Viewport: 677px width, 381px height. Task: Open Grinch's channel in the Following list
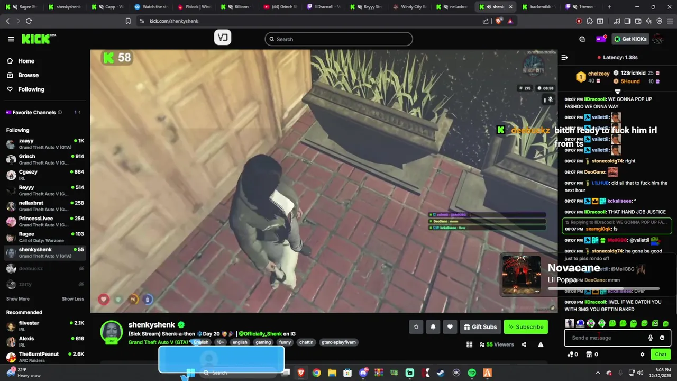pos(45,159)
